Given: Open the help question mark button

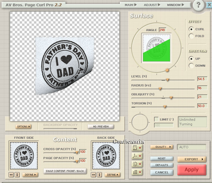Looking at the screenshot, I should [x=198, y=5].
